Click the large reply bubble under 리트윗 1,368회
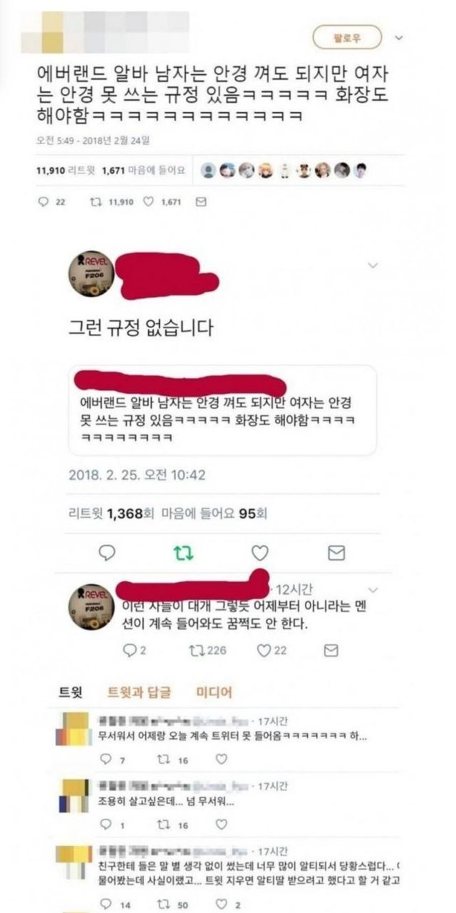Viewport: 456px width, 913px height. coord(107,552)
